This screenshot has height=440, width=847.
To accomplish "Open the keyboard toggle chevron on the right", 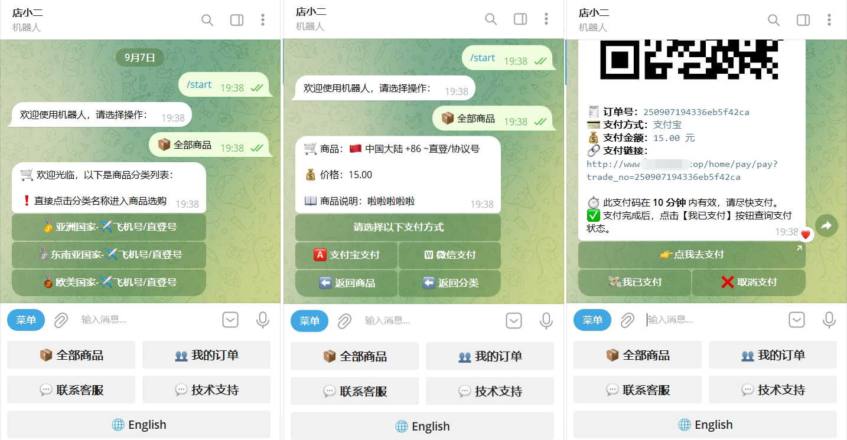I will pos(796,319).
